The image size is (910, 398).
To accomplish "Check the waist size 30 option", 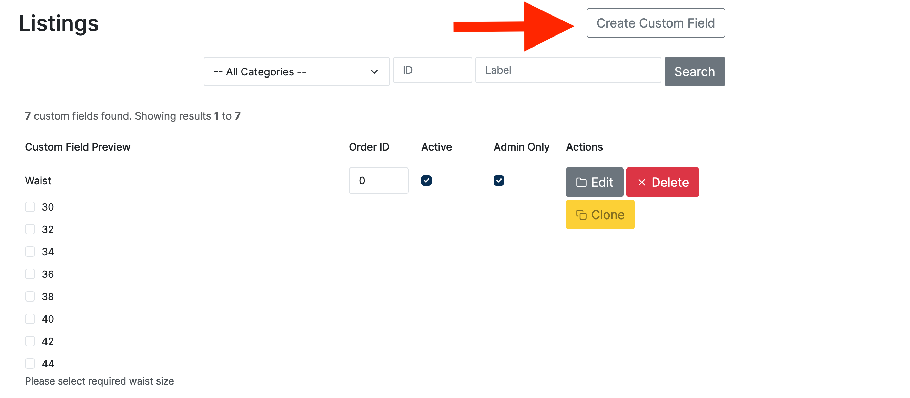I will tap(30, 207).
